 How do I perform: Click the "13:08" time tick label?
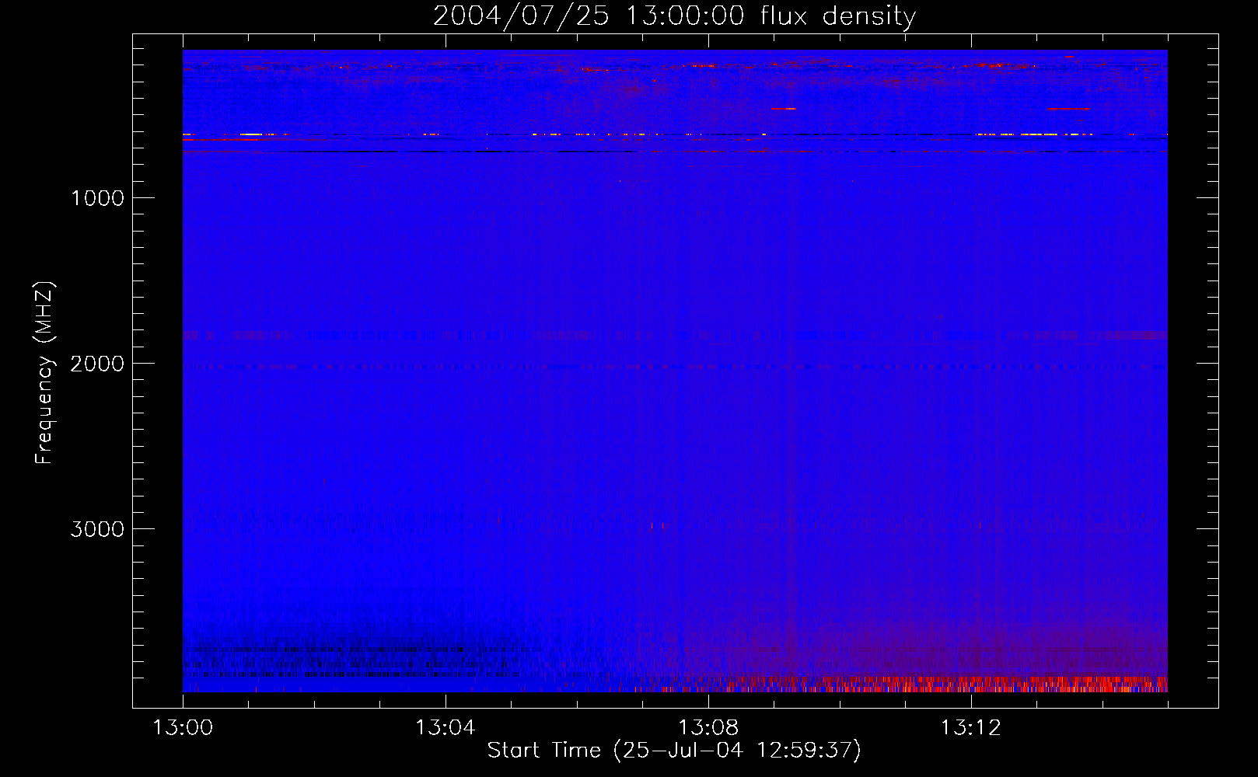click(x=708, y=728)
